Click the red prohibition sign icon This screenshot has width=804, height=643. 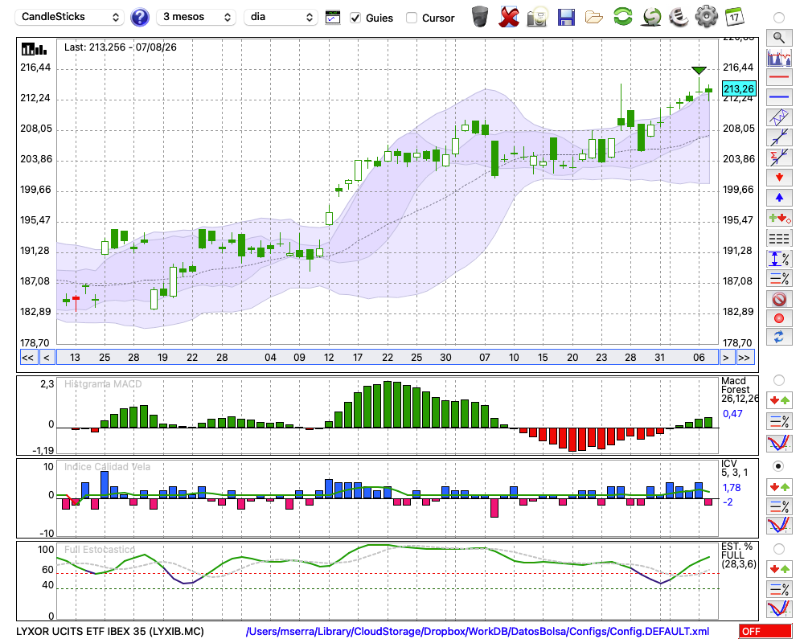tap(779, 298)
